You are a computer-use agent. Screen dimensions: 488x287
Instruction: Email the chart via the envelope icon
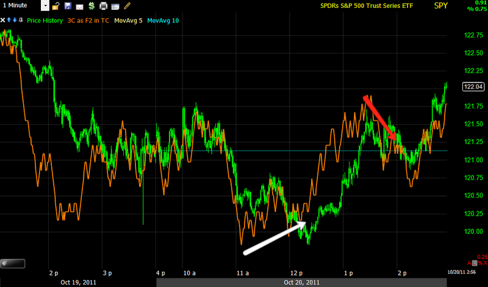tap(79, 6)
